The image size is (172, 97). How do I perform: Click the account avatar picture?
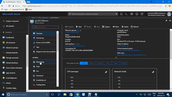[x=169, y=14]
